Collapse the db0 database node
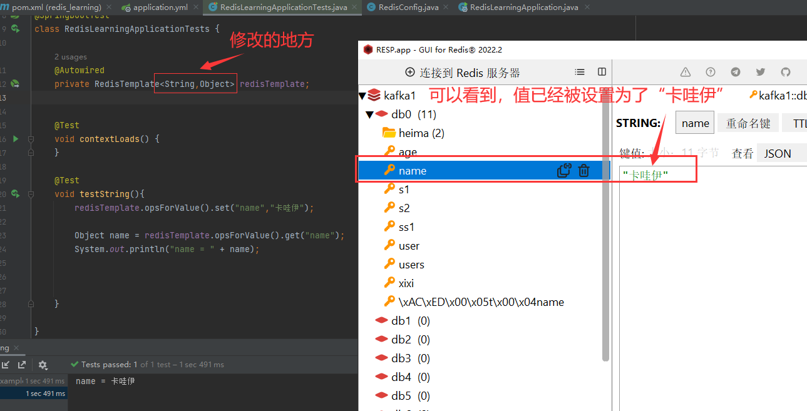807x411 pixels. click(x=369, y=114)
